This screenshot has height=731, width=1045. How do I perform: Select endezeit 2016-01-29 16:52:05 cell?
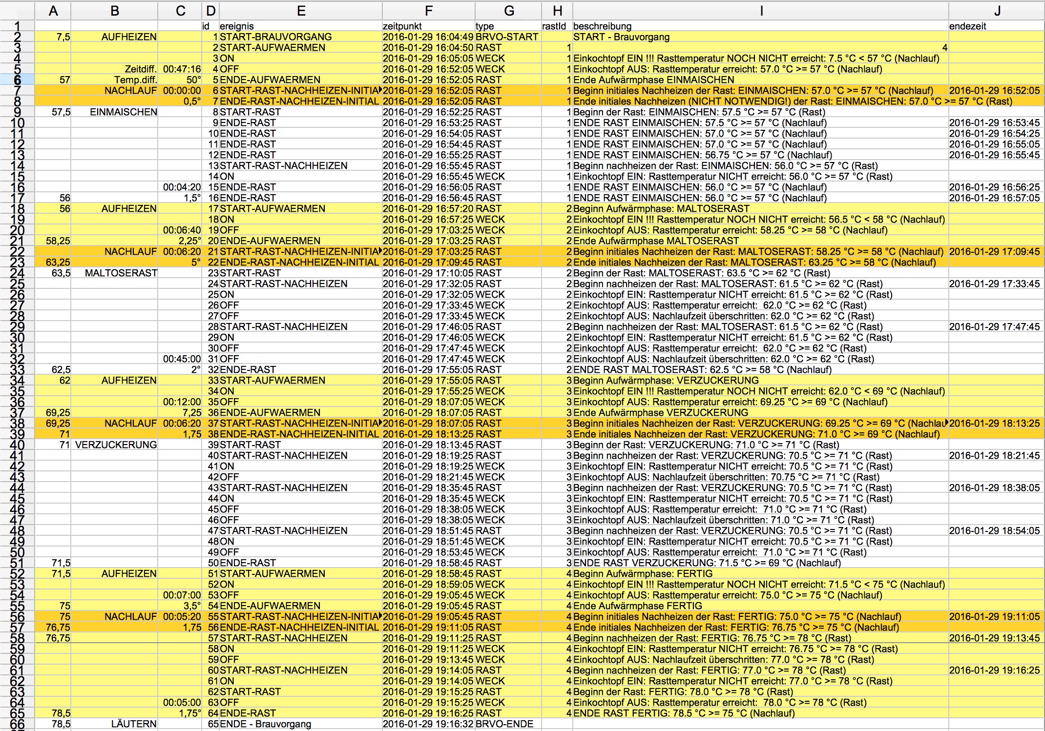pos(997,90)
